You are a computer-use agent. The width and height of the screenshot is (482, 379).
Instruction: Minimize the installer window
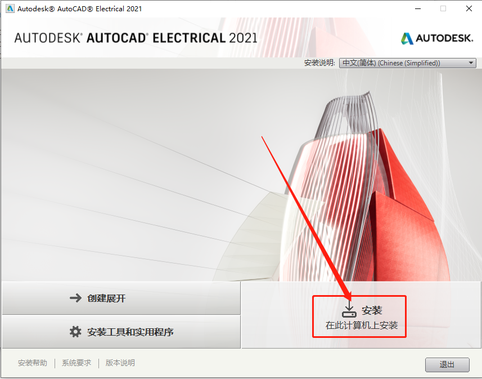[x=418, y=8]
